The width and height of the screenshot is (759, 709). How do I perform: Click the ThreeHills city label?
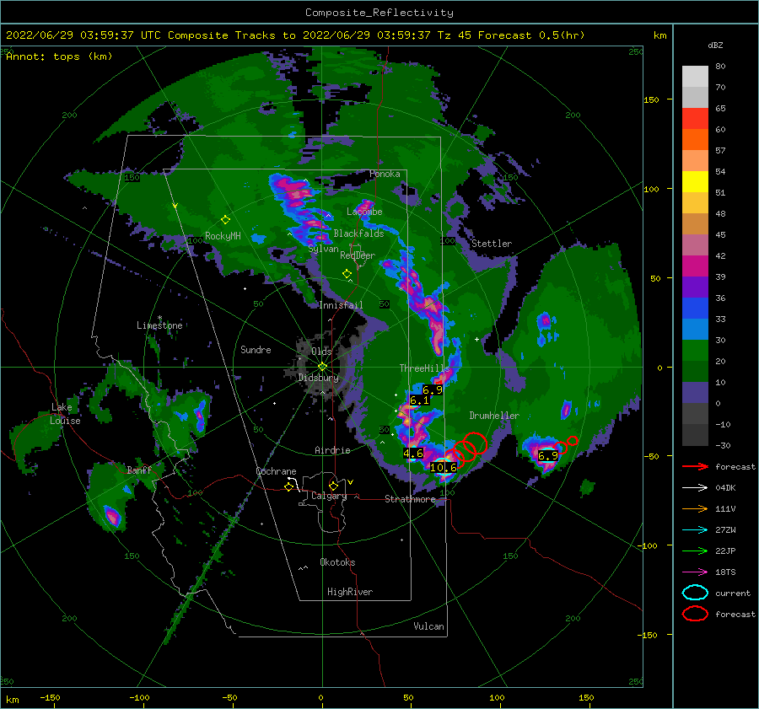click(x=424, y=368)
